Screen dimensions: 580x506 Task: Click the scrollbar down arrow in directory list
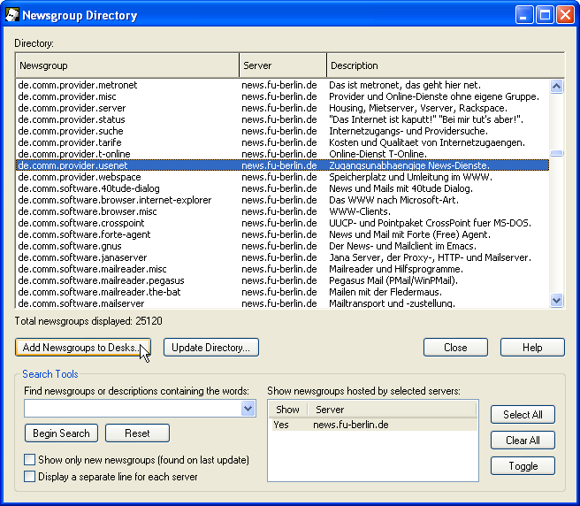coord(557,301)
